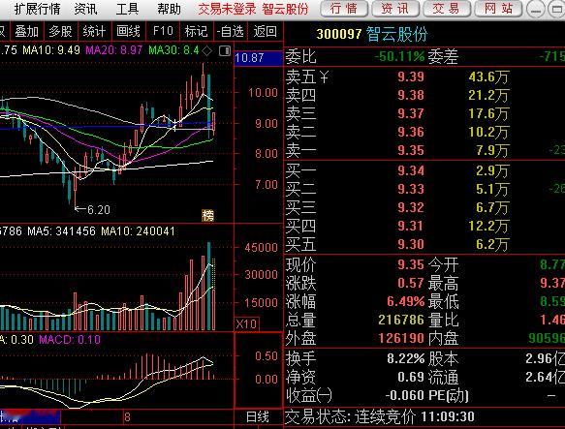Select 叠加 in chart toolbar

click(x=27, y=31)
